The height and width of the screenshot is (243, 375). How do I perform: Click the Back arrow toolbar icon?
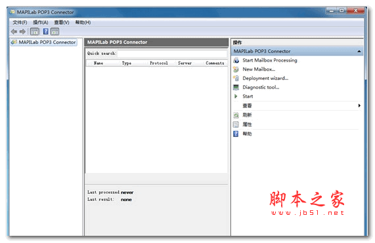[x=14, y=31]
